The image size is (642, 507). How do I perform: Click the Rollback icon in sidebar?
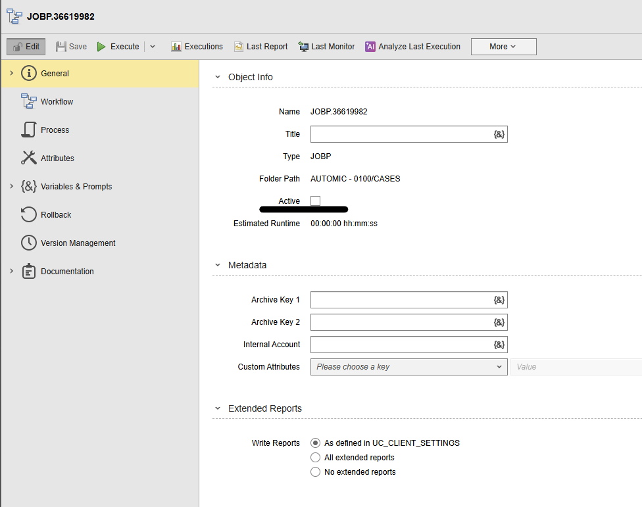point(29,214)
